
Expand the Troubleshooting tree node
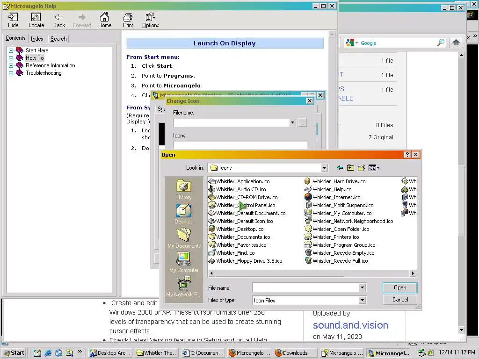pos(11,73)
